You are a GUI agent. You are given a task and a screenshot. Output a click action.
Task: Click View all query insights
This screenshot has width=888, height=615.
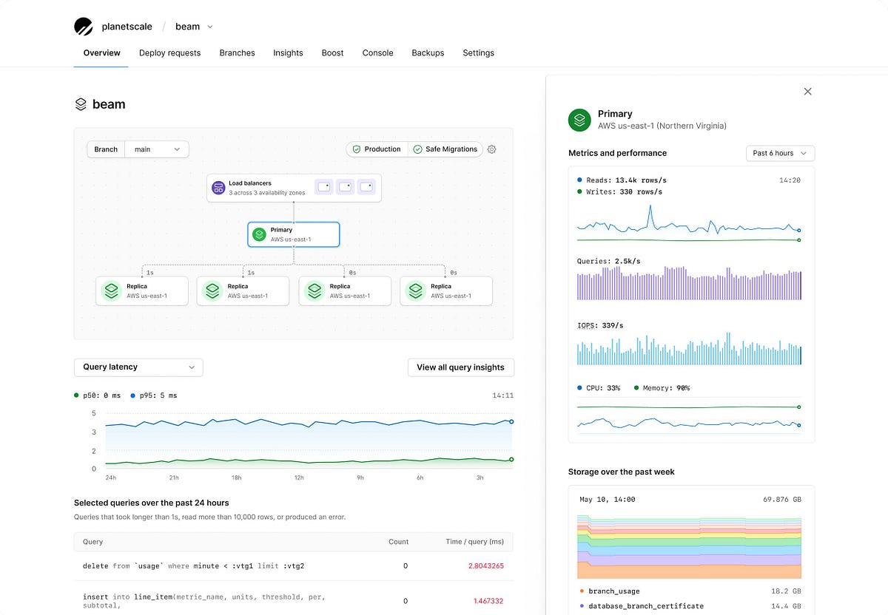tap(460, 367)
